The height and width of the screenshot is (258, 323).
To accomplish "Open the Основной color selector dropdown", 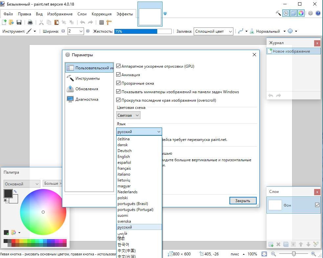I will pos(22,184).
